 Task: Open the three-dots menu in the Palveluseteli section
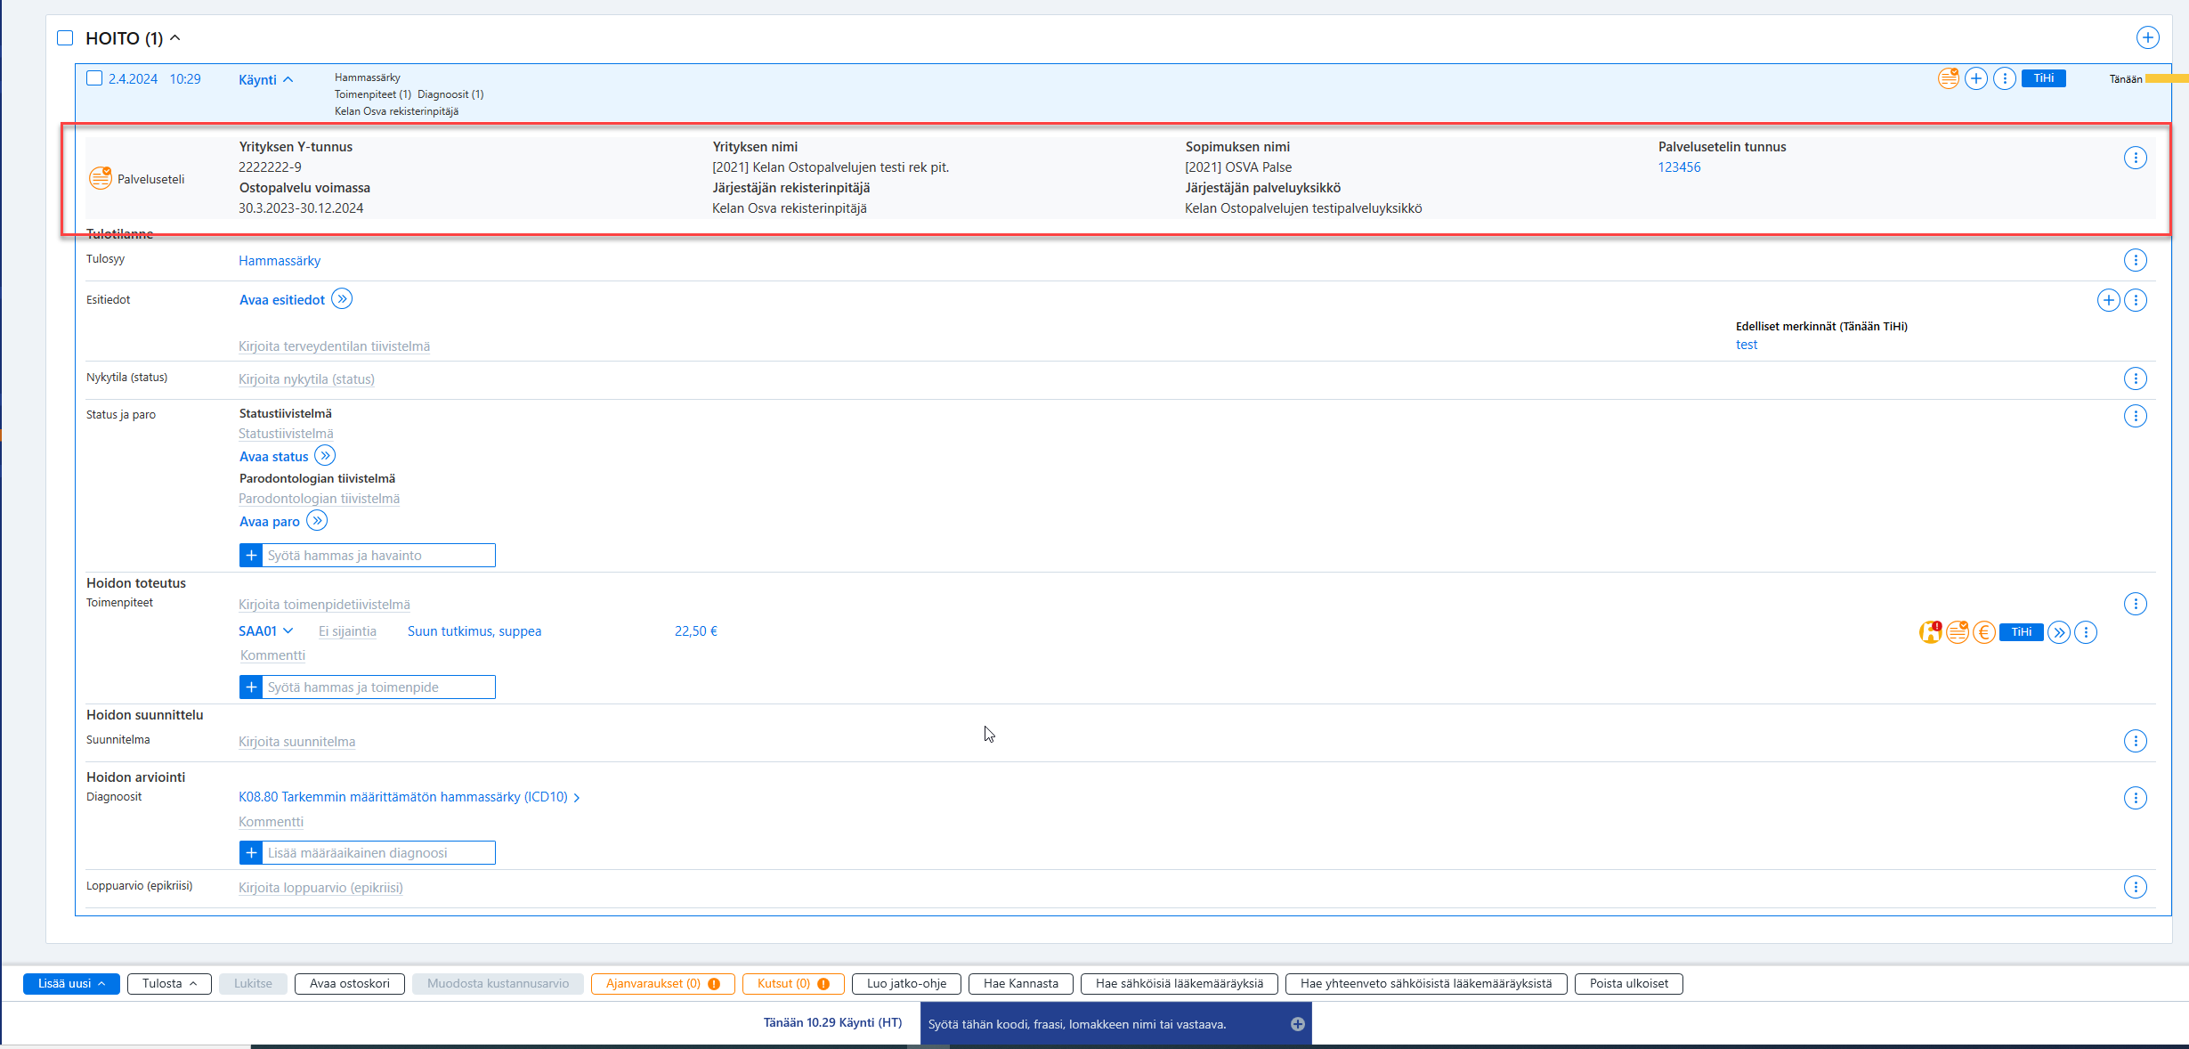2136,159
